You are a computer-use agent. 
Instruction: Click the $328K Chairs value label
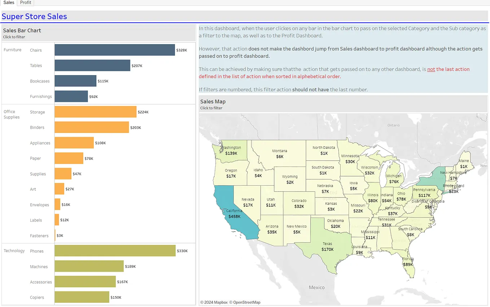click(181, 50)
